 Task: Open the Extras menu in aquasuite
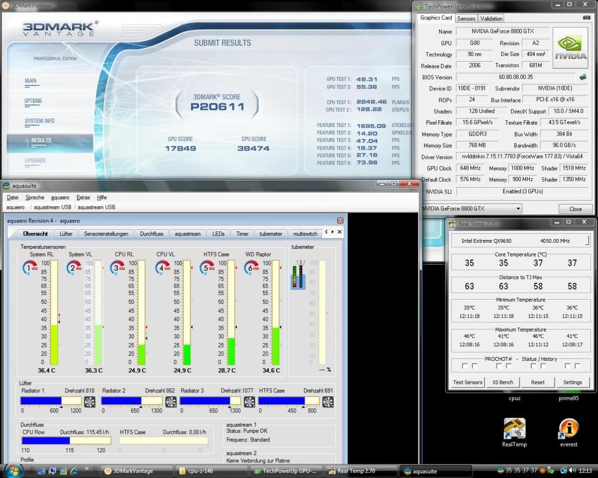(x=83, y=198)
